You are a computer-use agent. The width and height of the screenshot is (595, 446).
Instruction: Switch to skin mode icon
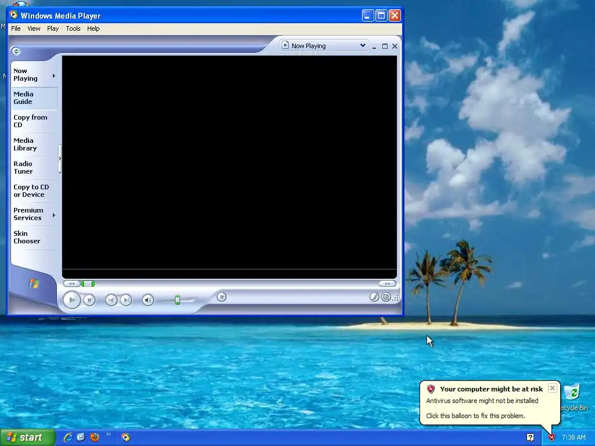(386, 297)
